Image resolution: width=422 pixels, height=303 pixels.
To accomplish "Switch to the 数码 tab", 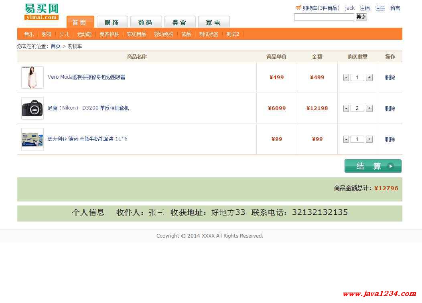I will pyautogui.click(x=146, y=22).
